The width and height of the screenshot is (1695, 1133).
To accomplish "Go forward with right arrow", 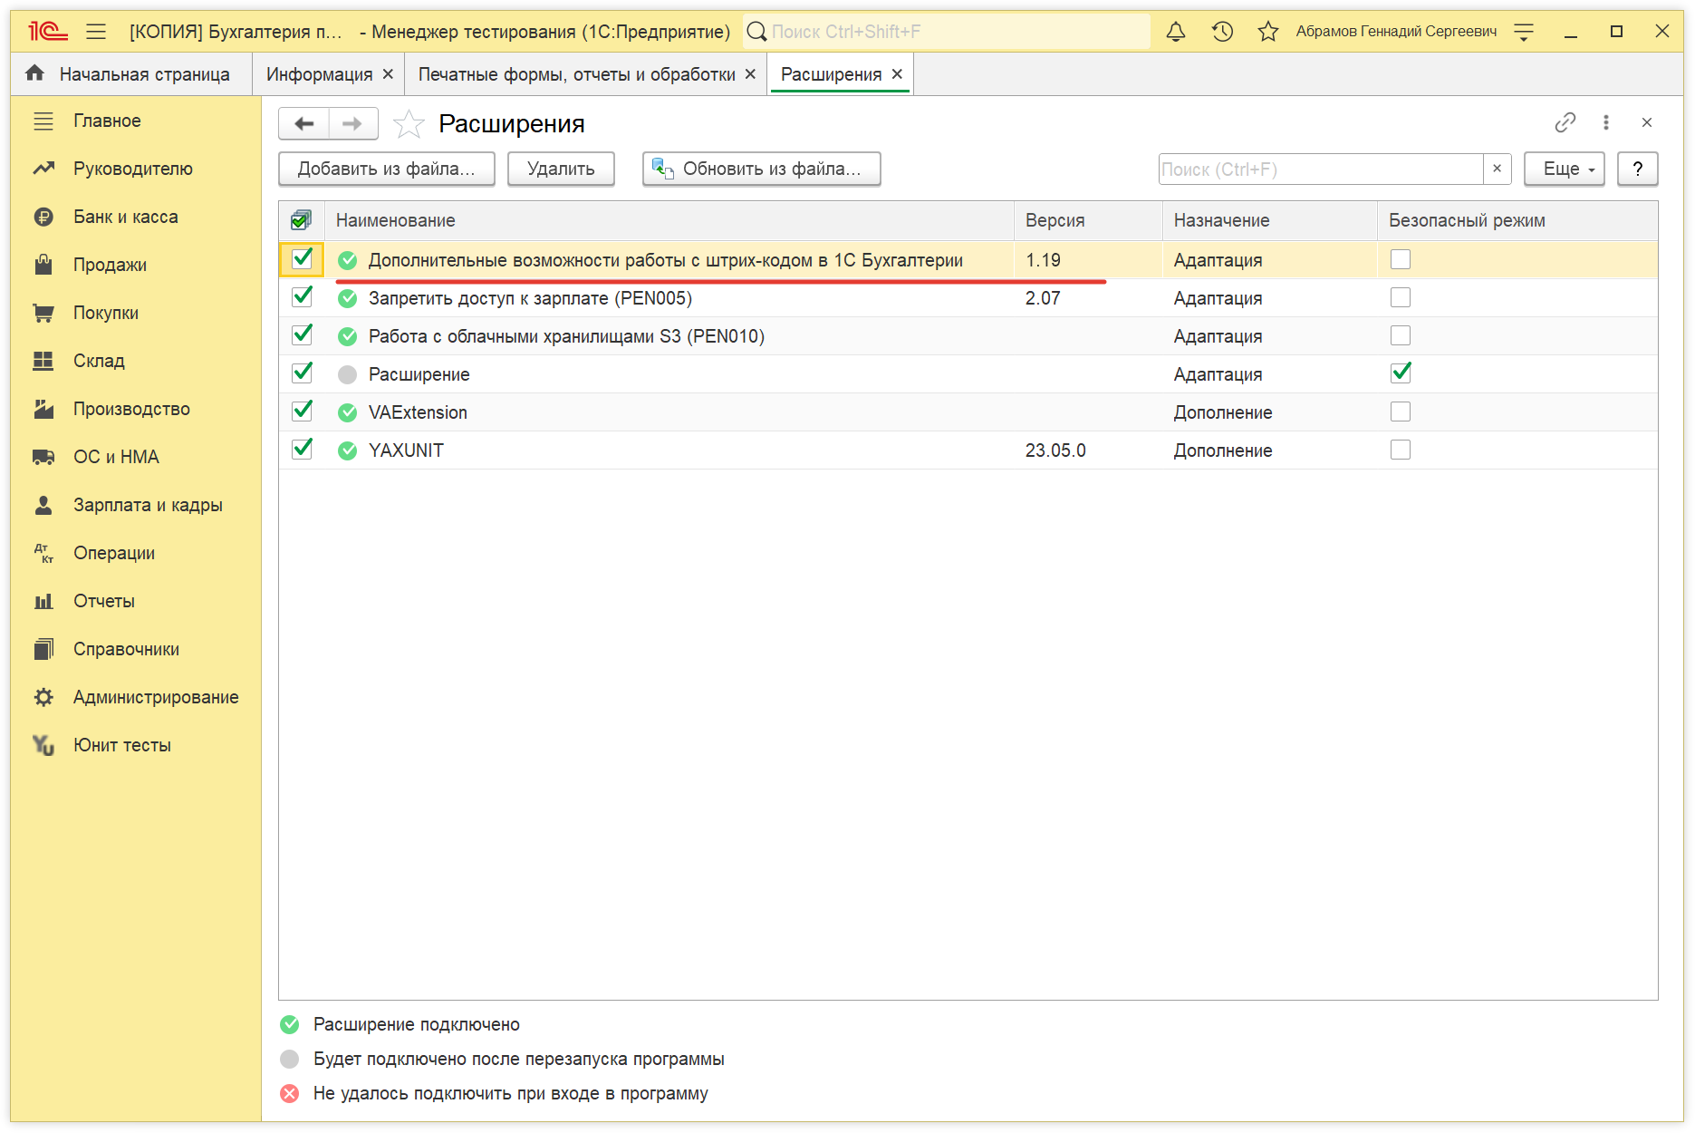I will (x=352, y=123).
